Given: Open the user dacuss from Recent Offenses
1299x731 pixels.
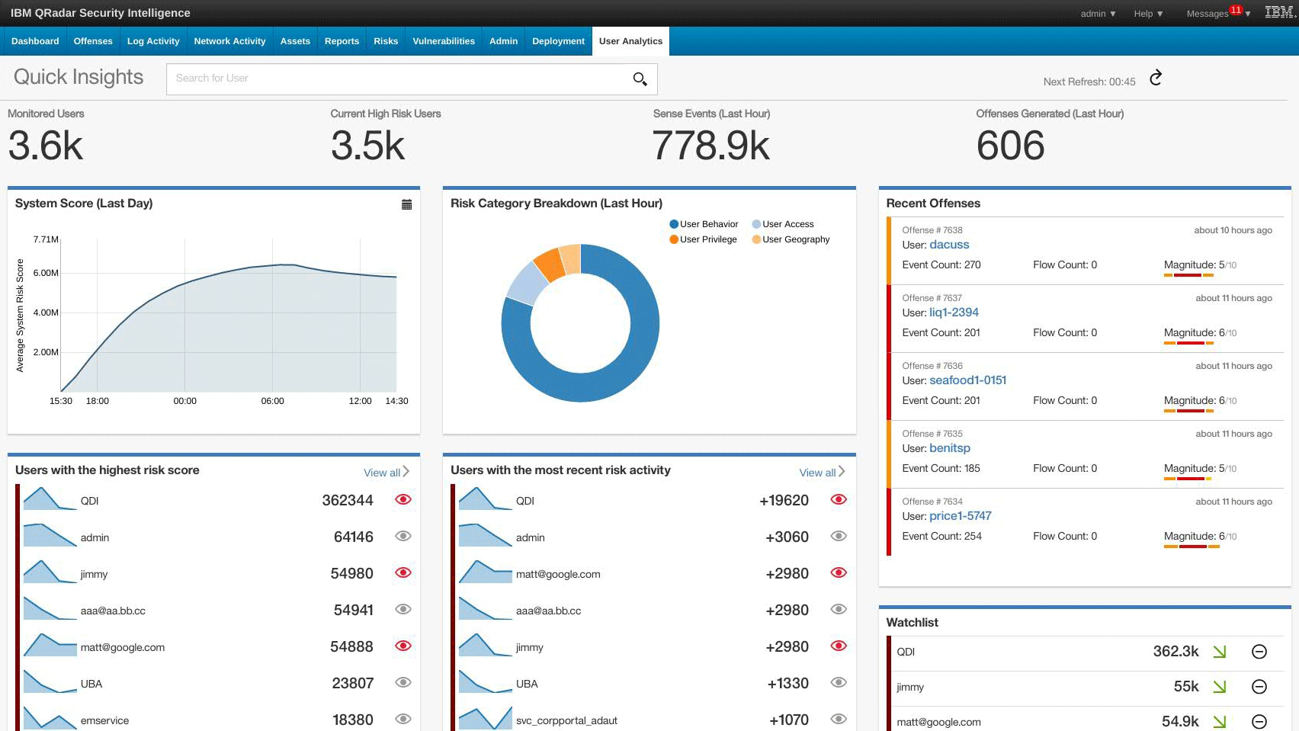Looking at the screenshot, I should click(x=950, y=245).
